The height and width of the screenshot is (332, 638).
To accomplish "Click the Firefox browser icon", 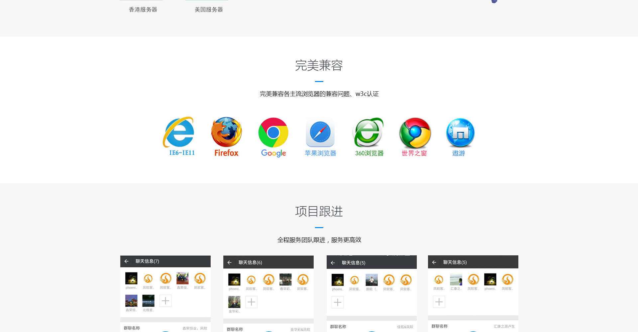I will tap(226, 132).
